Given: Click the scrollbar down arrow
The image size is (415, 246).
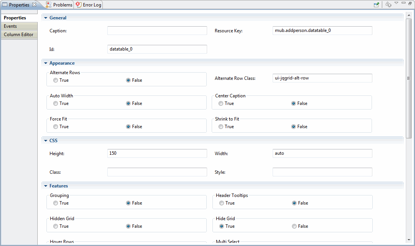Looking at the screenshot, I should pyautogui.click(x=409, y=240).
